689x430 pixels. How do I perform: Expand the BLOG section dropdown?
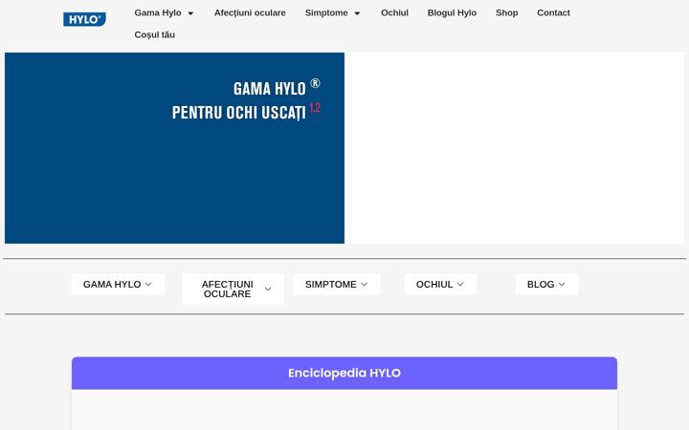pyautogui.click(x=546, y=285)
